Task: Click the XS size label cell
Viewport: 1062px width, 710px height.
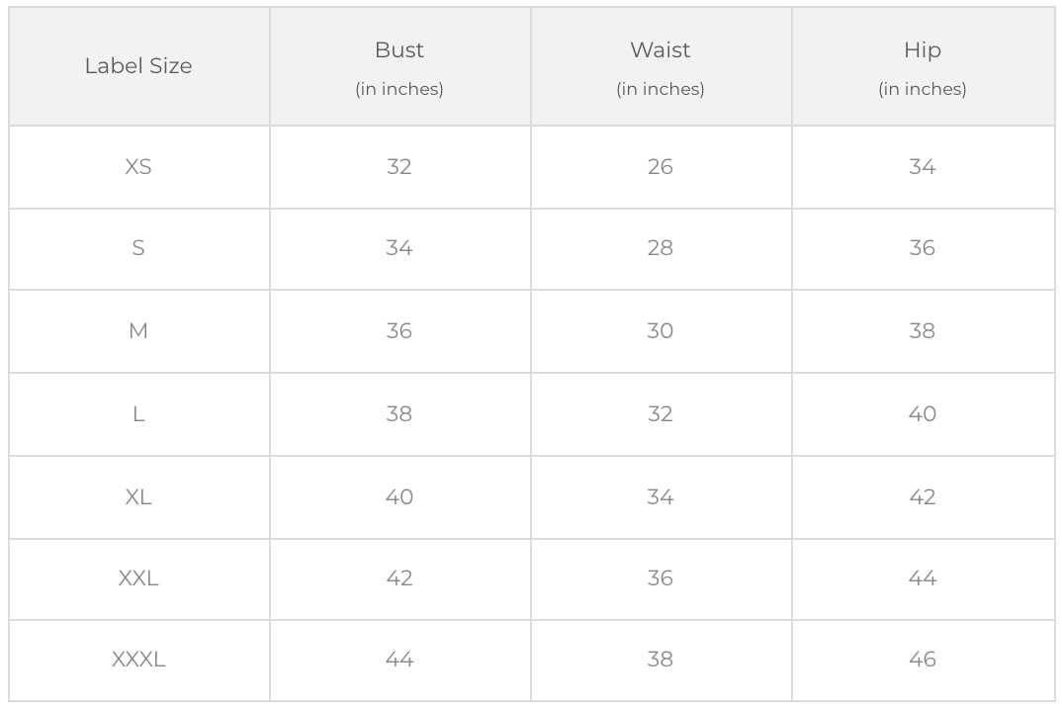Action: 138,167
